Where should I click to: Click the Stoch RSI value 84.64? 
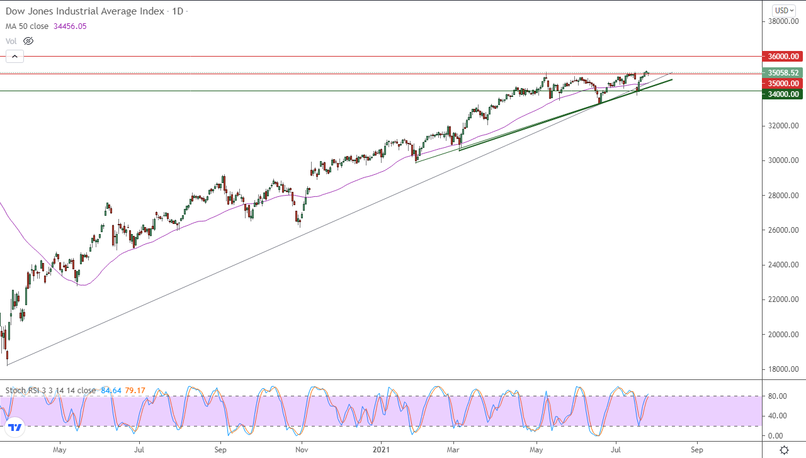point(111,390)
